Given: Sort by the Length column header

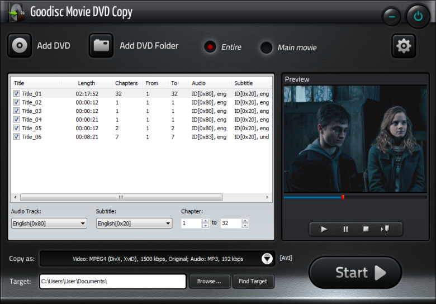Looking at the screenshot, I should coord(87,83).
